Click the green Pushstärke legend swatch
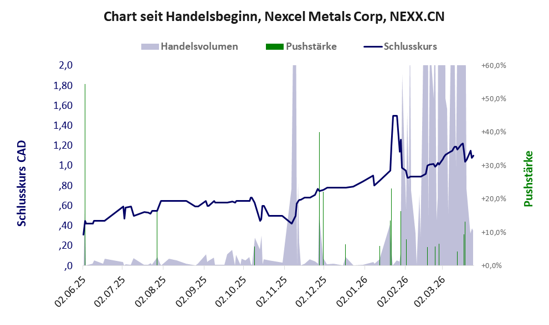Screen dimensions: 549x325 275,46
